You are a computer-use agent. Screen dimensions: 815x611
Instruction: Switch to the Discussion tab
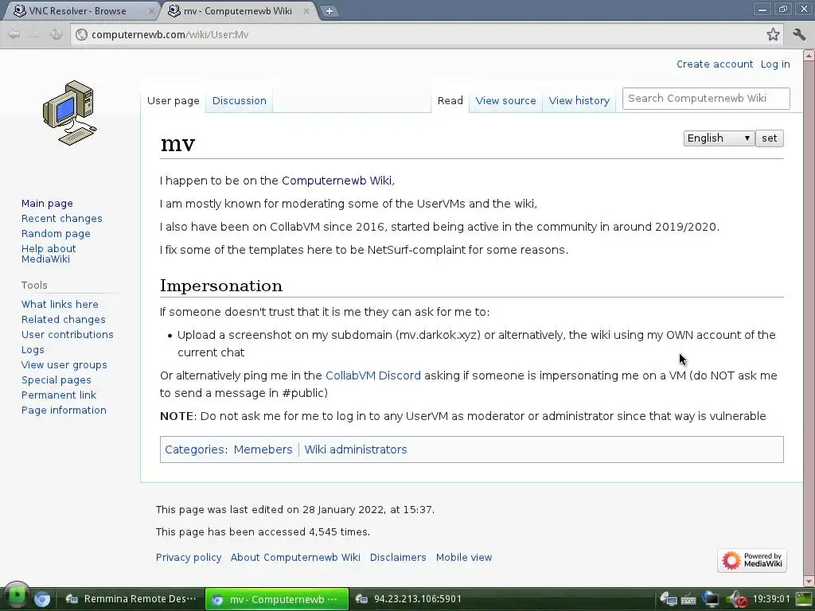click(x=239, y=101)
